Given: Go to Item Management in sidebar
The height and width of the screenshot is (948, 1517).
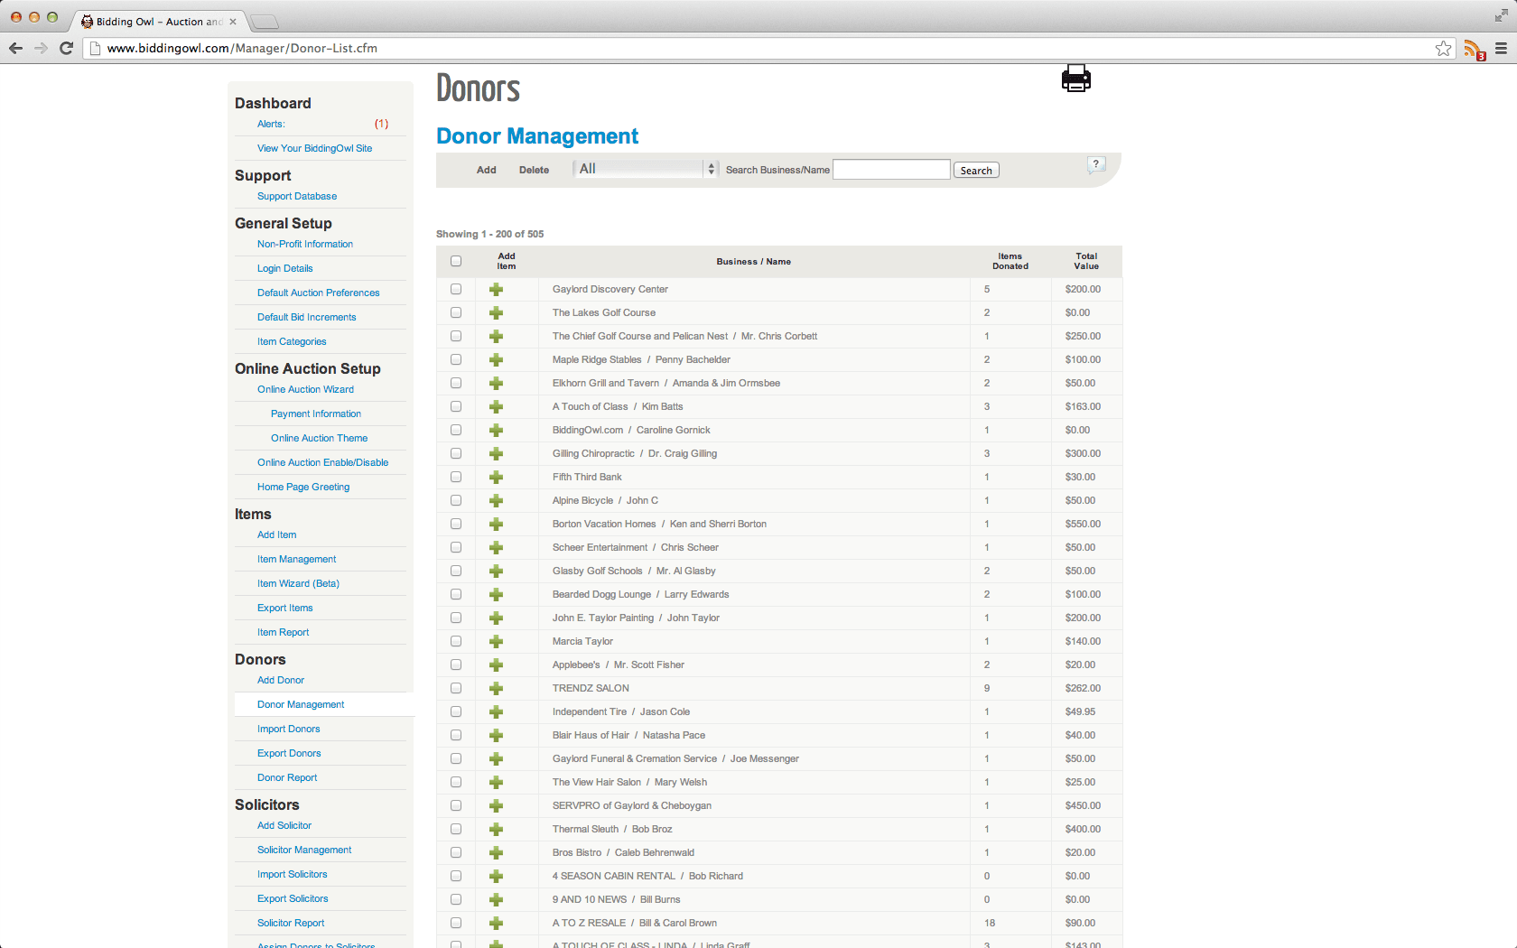Looking at the screenshot, I should pos(296,559).
